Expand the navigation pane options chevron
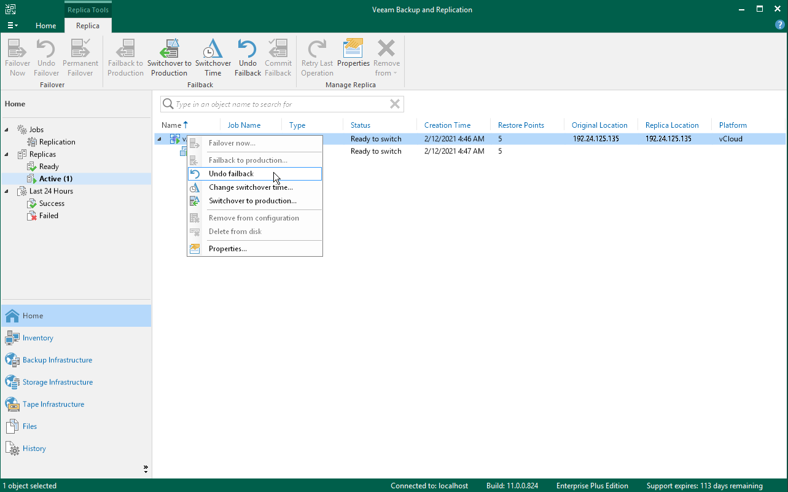The width and height of the screenshot is (788, 492). point(146,469)
